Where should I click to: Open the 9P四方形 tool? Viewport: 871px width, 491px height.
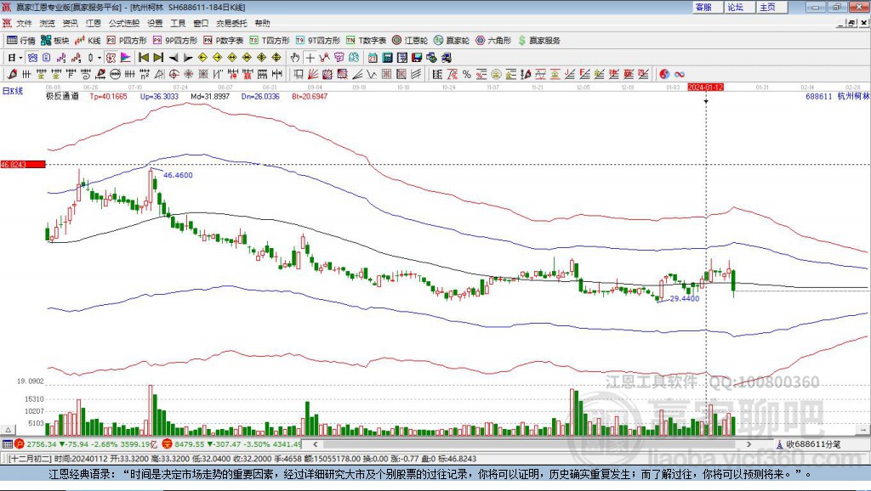point(175,41)
